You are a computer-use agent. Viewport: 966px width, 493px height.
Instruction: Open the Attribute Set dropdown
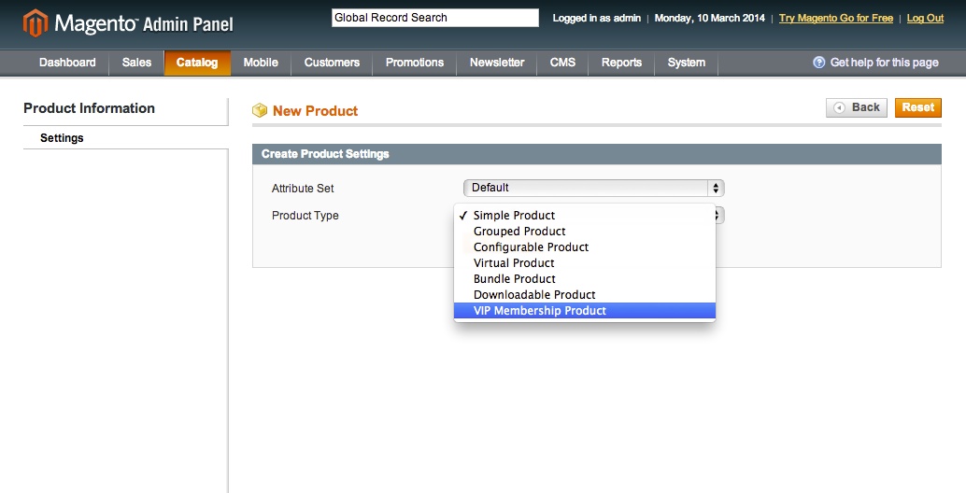(593, 188)
